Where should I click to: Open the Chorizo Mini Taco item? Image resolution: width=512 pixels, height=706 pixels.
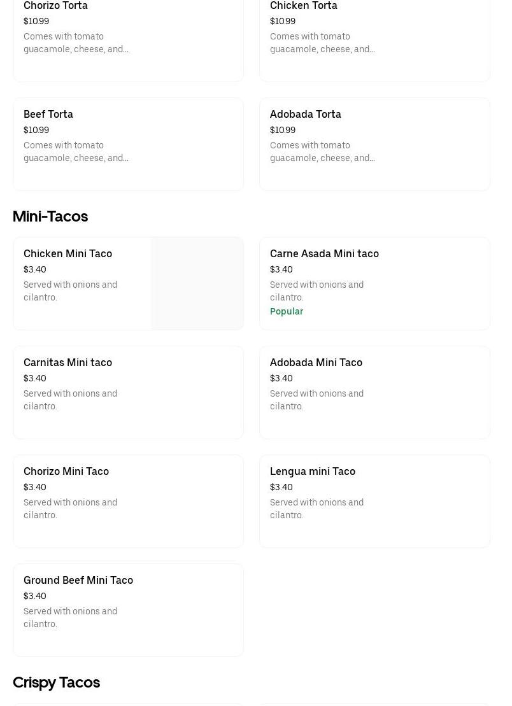click(x=127, y=501)
